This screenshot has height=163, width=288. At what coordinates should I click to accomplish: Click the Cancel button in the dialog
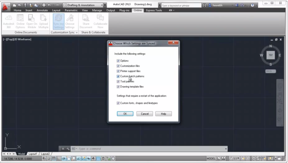pos(145,114)
